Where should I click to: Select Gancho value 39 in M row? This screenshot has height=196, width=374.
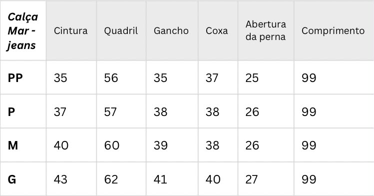160,145
